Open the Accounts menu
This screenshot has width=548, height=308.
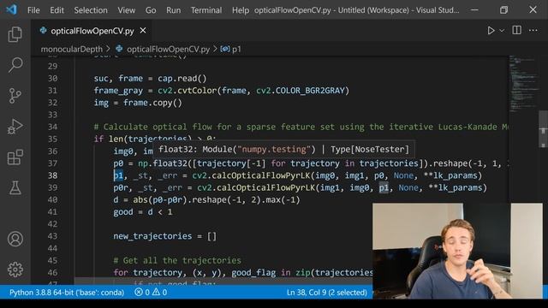[x=15, y=239]
